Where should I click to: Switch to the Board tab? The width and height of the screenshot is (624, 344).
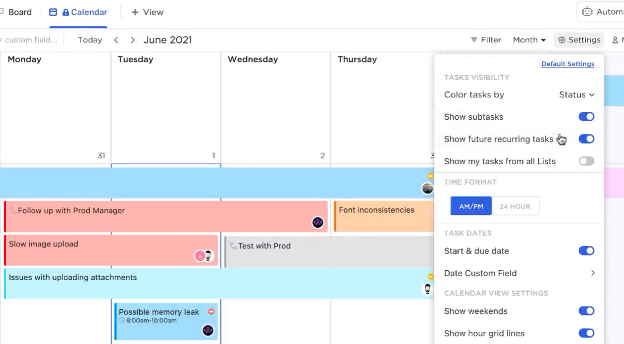pyautogui.click(x=19, y=12)
